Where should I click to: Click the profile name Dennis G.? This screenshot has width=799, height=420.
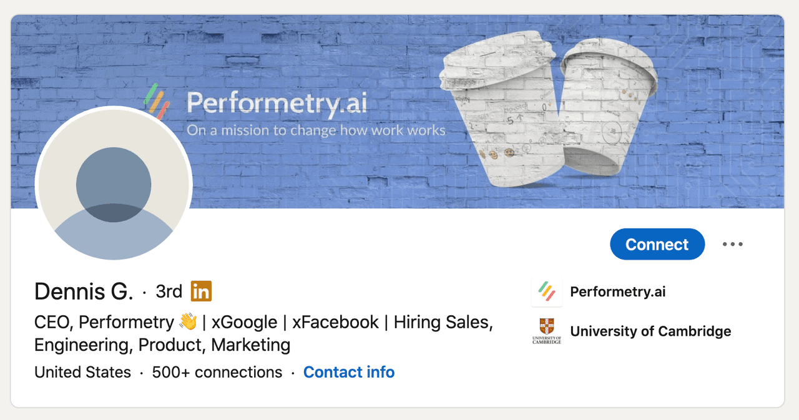coord(84,291)
